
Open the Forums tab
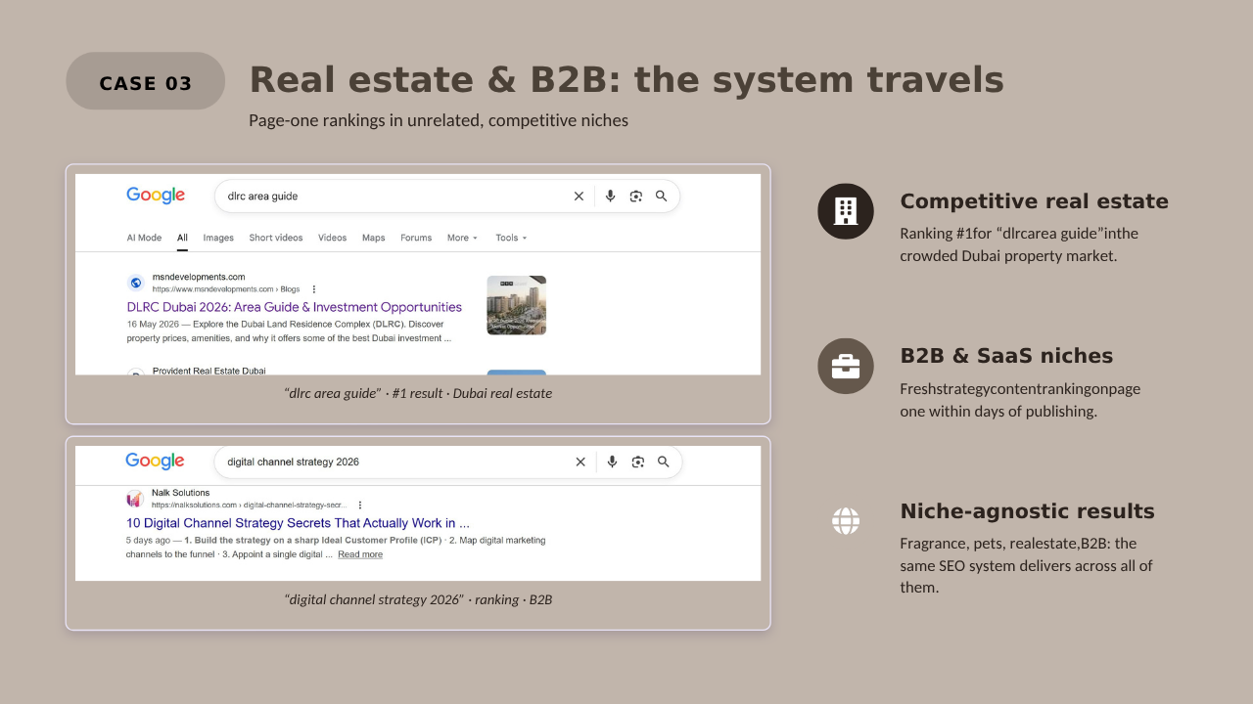pos(416,238)
